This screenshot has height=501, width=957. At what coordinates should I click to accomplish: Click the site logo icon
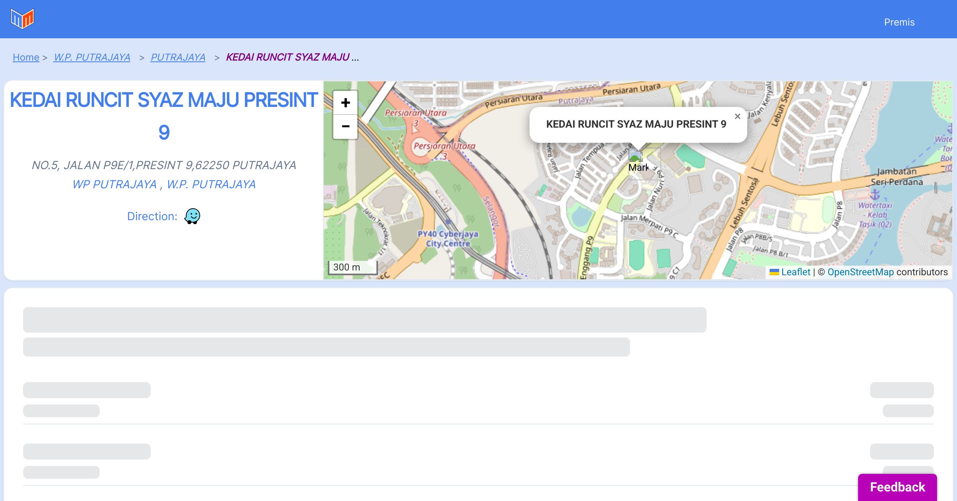[22, 19]
